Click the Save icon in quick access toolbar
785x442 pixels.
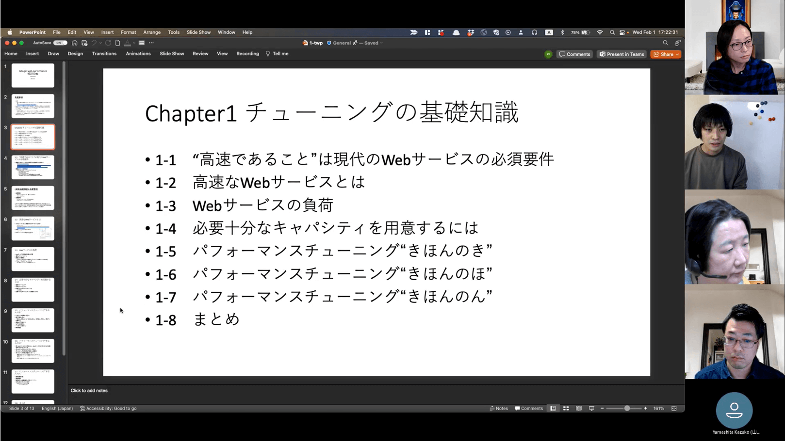(84, 43)
